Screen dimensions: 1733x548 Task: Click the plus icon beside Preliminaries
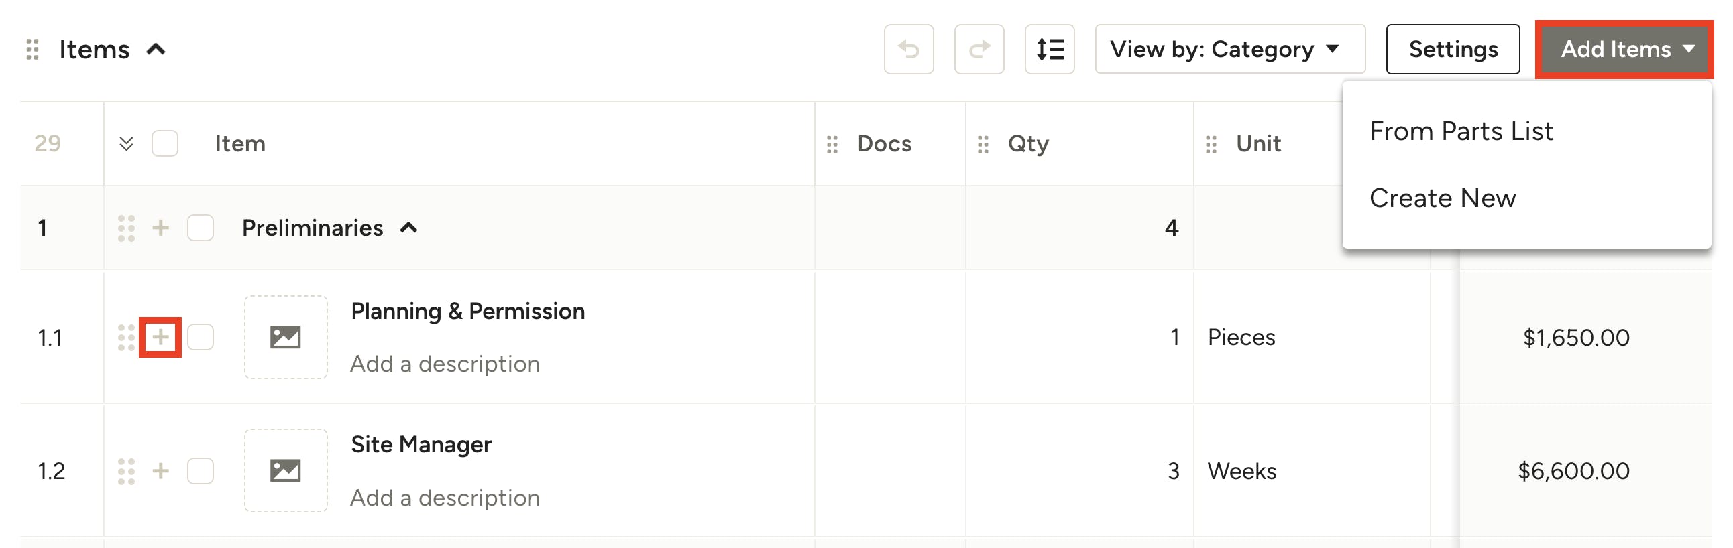(x=160, y=228)
